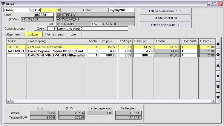Select description ZIP Drive 100 Mb Parallel
The image size is (224, 126).
tap(56, 47)
